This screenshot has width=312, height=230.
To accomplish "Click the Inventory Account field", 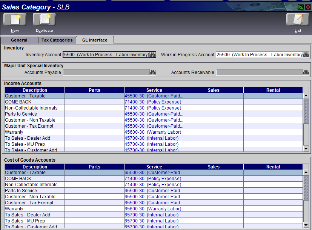I will [106, 55].
